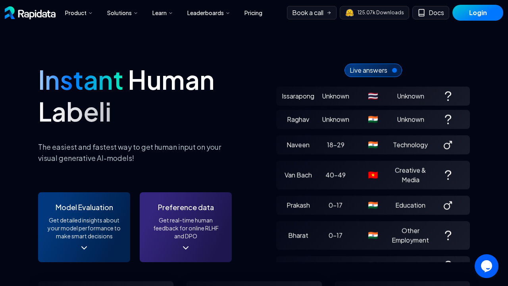
Task: Expand the Model Evaluation card
Action: [x=84, y=247]
